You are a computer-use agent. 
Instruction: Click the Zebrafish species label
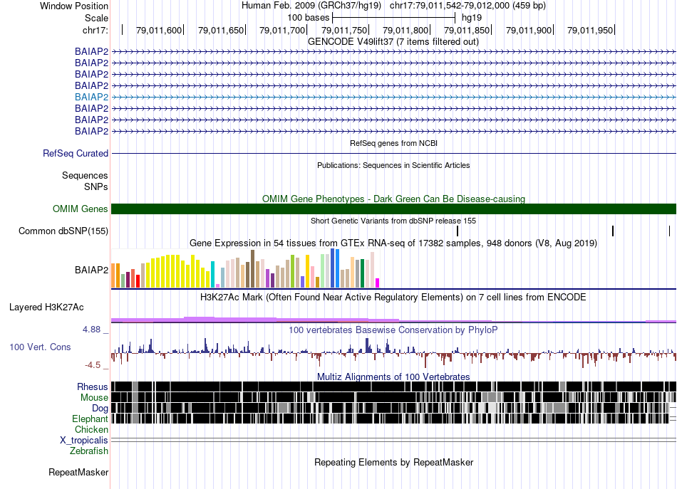point(89,451)
